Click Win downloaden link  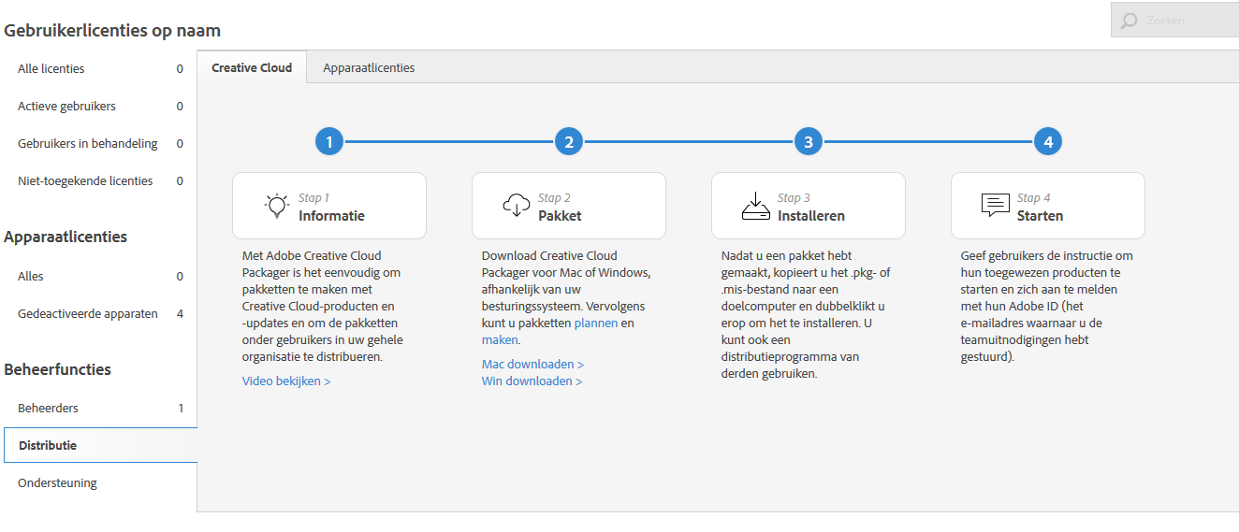point(532,381)
